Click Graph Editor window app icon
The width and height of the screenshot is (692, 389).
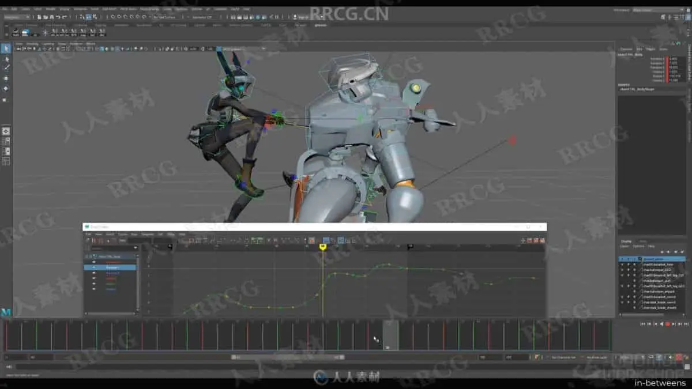87,226
